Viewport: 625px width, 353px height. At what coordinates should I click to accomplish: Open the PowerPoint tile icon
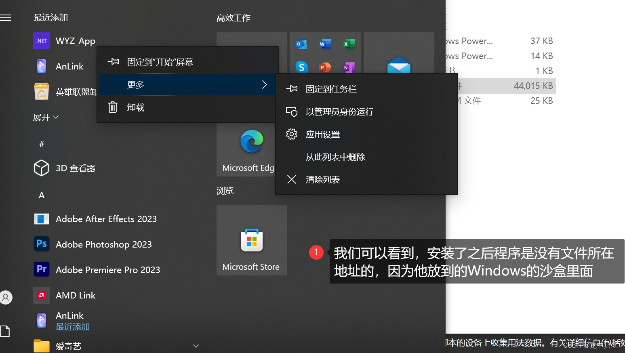(x=325, y=67)
